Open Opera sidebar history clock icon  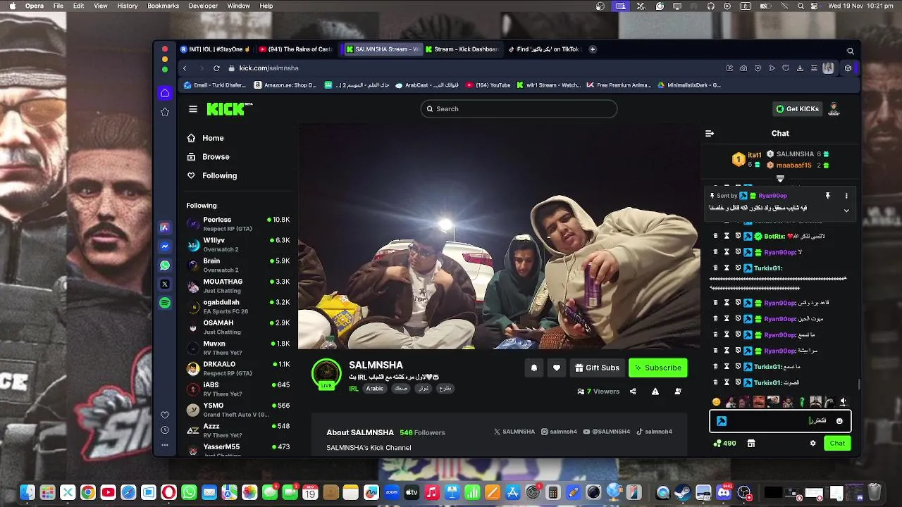pyautogui.click(x=165, y=430)
